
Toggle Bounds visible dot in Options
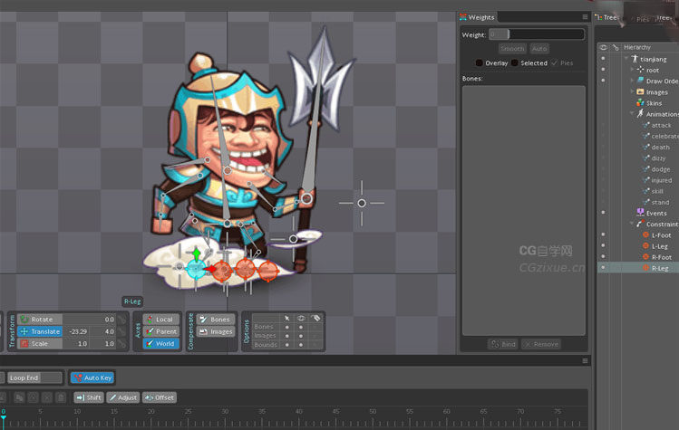[x=301, y=345]
